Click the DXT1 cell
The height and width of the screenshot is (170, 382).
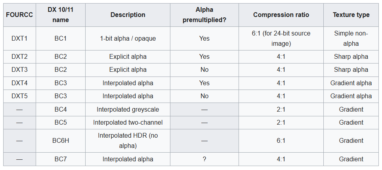pos(19,39)
